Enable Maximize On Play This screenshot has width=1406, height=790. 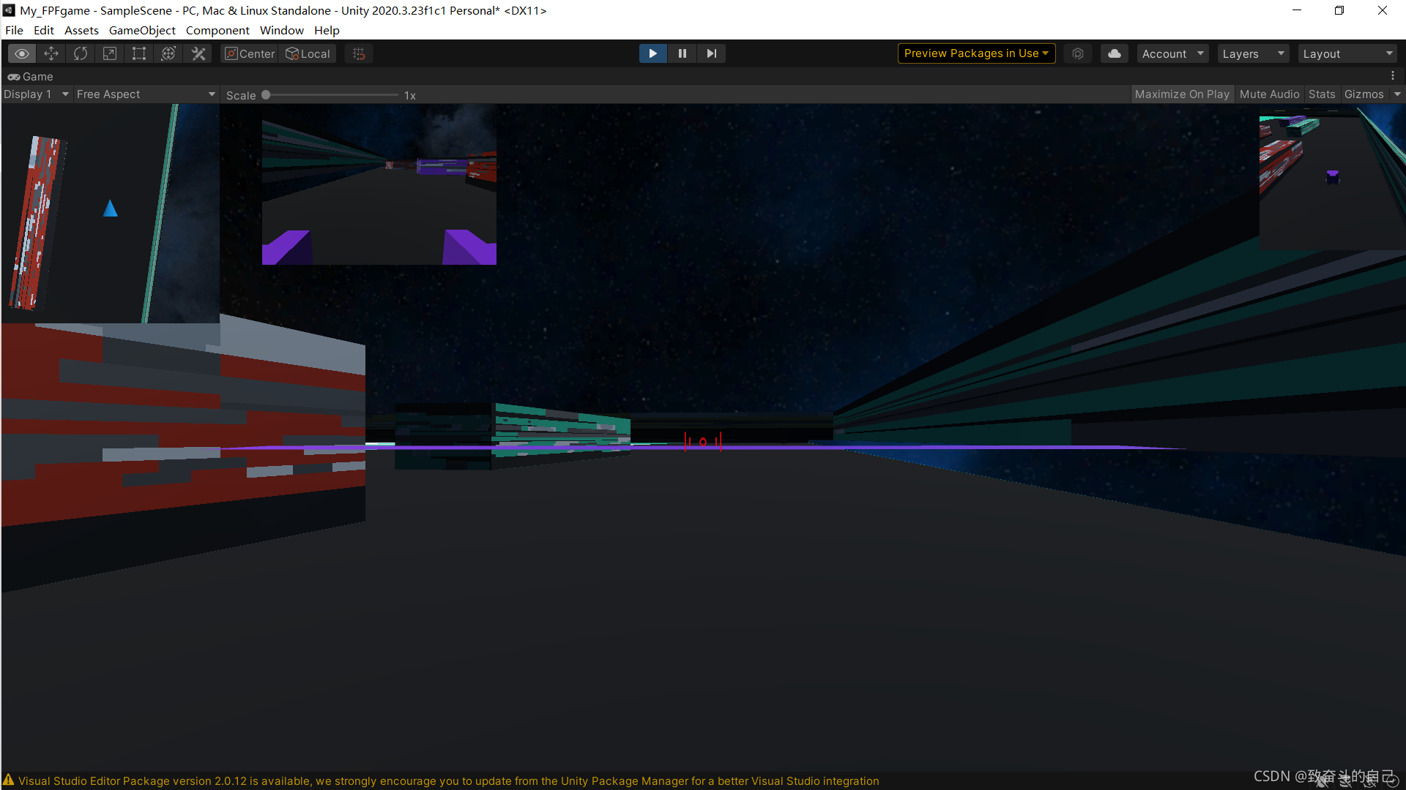1182,94
